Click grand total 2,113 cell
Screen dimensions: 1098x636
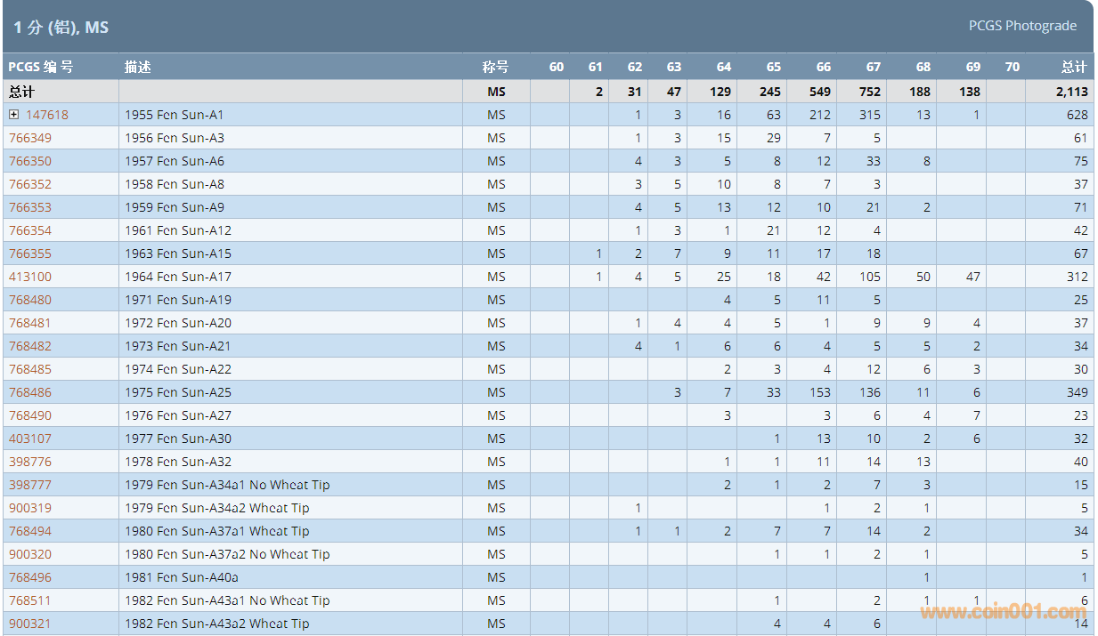(x=1071, y=92)
